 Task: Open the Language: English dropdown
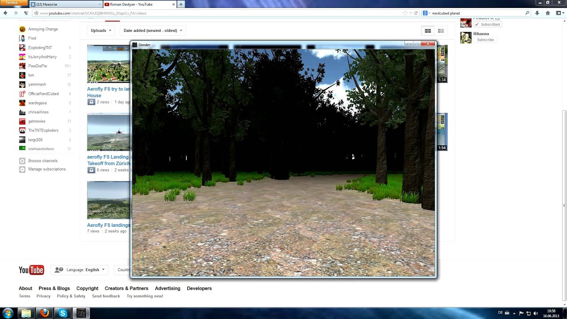(80, 270)
